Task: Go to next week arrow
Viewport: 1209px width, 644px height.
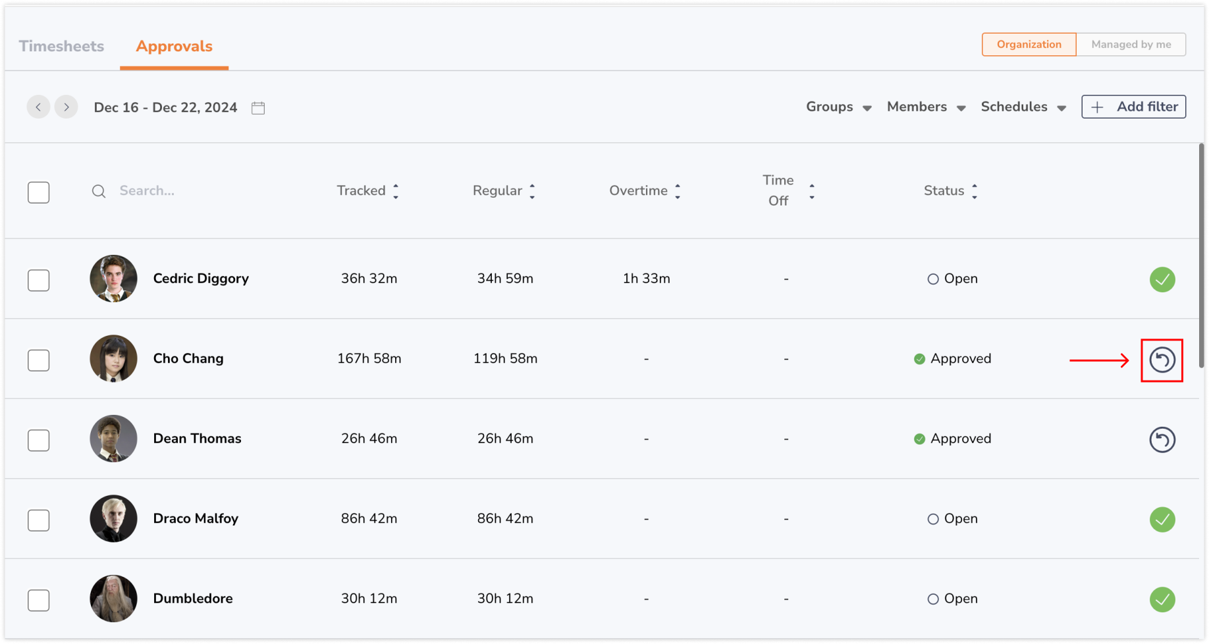Action: point(66,107)
